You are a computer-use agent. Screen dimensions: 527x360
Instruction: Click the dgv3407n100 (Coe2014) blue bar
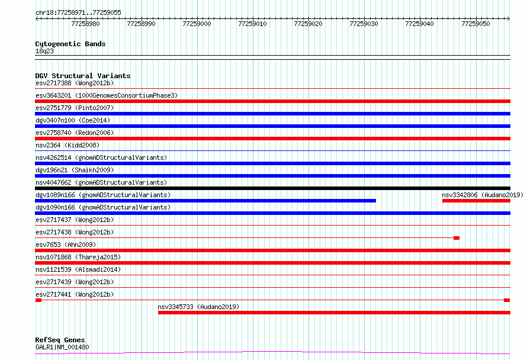tap(272, 126)
